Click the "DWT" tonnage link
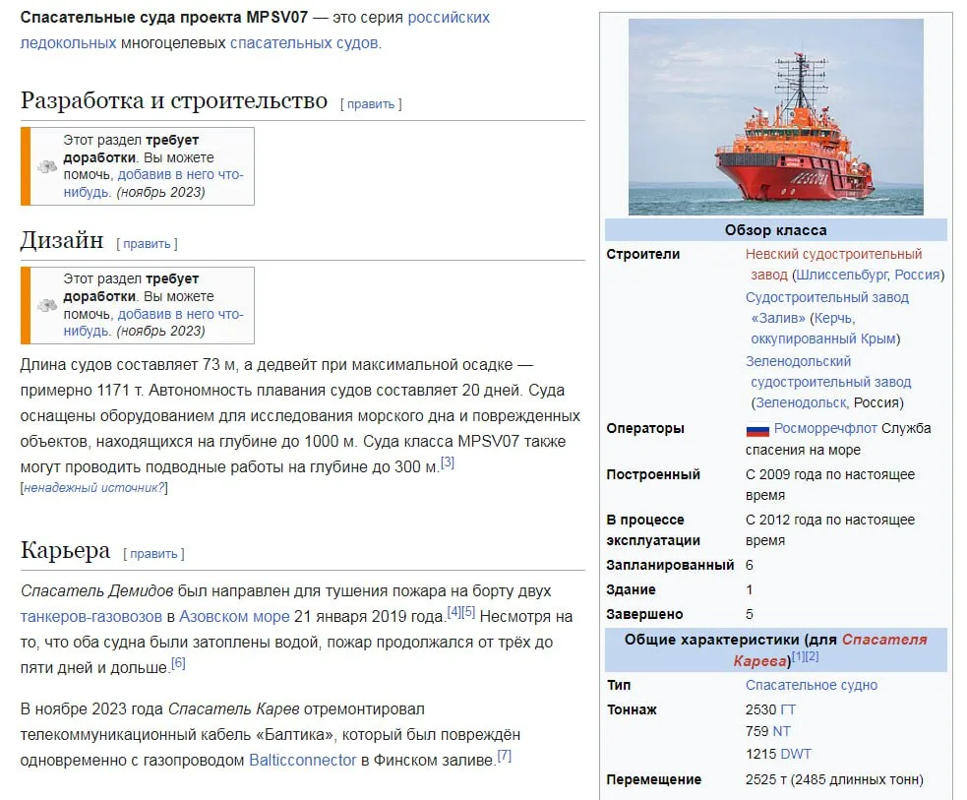The image size is (967, 800). click(x=795, y=753)
